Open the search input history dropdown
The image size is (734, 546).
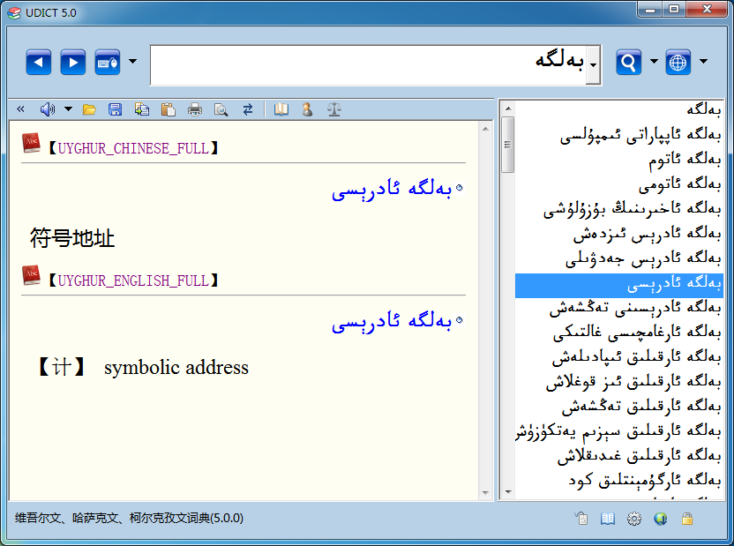tap(594, 65)
